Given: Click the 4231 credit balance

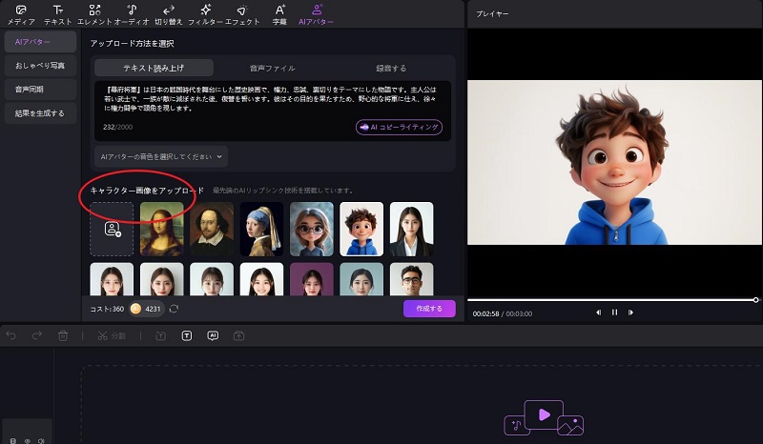Looking at the screenshot, I should click(153, 309).
